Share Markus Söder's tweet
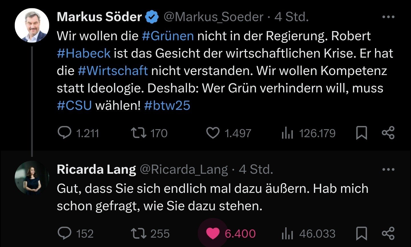 pyautogui.click(x=388, y=133)
